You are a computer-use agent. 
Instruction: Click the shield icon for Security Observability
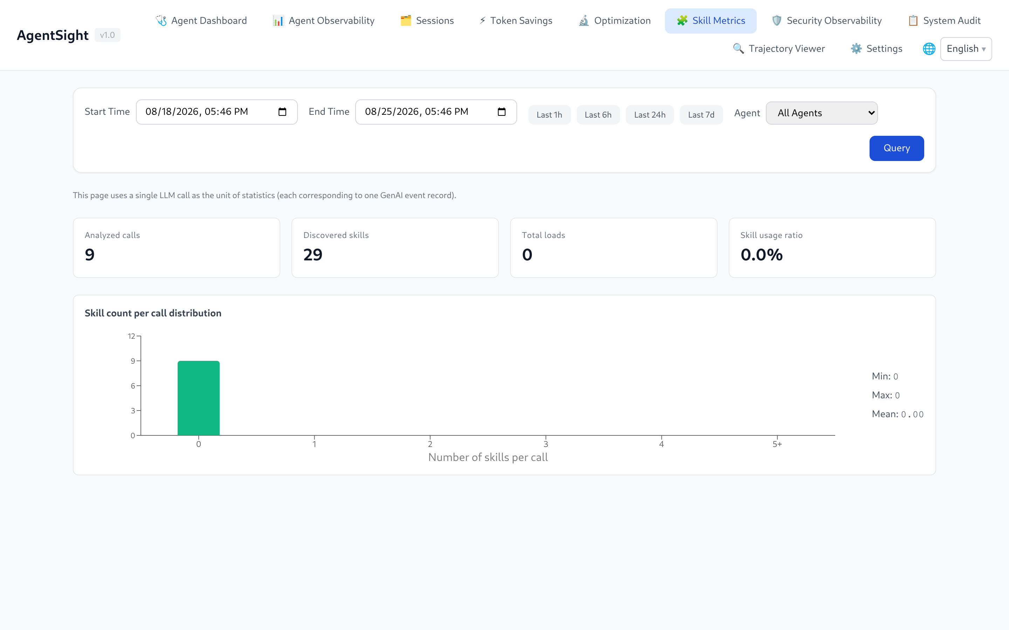[x=776, y=20]
